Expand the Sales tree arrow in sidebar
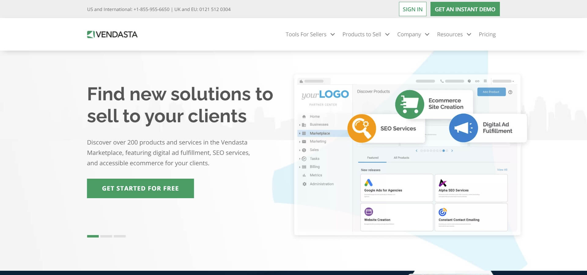The width and height of the screenshot is (587, 275). (300, 150)
